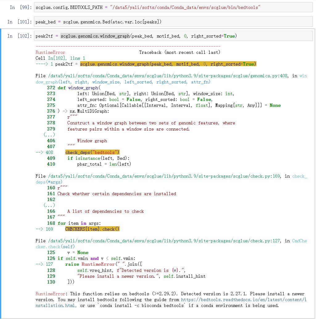Expand the collapsed (...) in check_deps source
This screenshot has height=319, width=316.
(49, 205)
